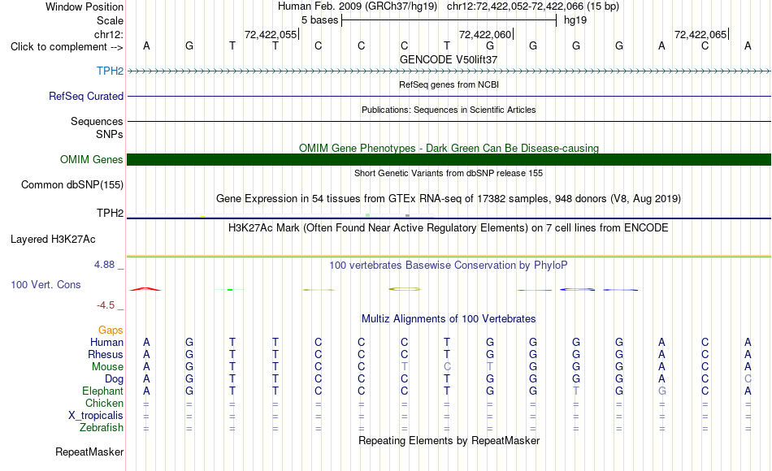Click the 'Click to complement' label
This screenshot has width=772, height=471.
tap(67, 47)
